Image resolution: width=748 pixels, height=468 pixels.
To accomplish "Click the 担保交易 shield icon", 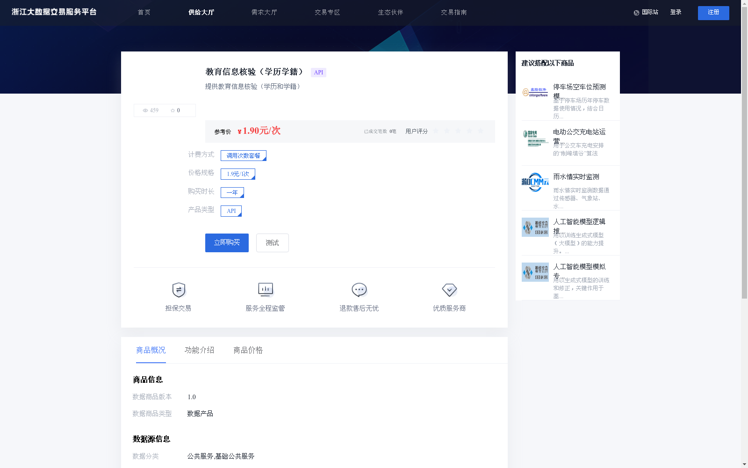I will (x=179, y=290).
